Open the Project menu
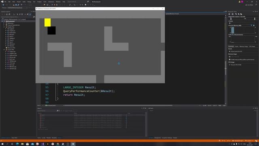259x146 pixels. point(19,2)
